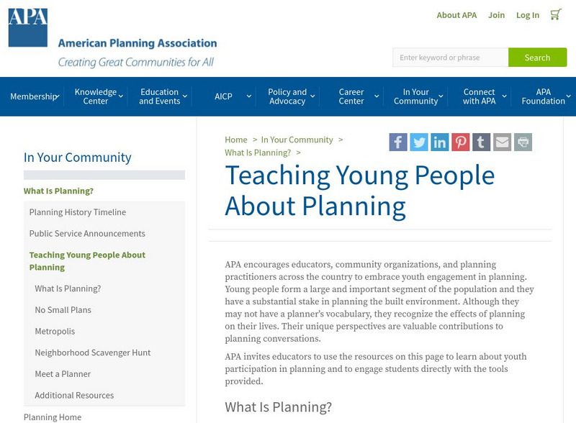
Task: Select Policy and Advocacy in the navbar
Action: pos(287,96)
